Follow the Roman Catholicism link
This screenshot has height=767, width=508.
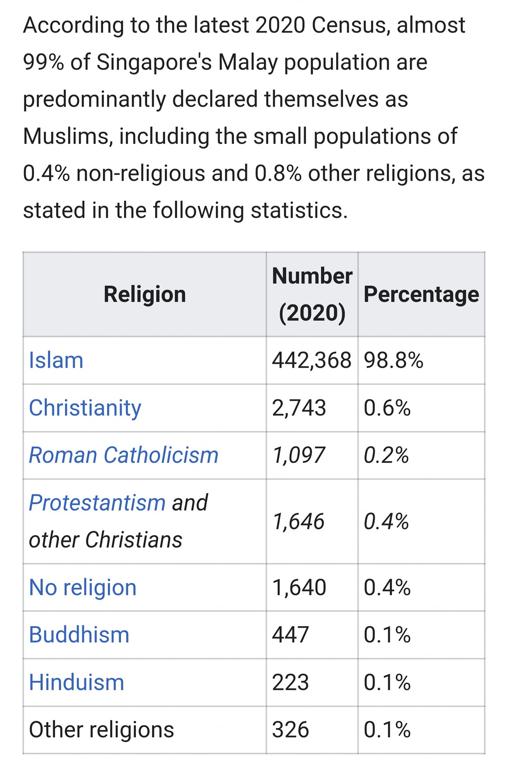pyautogui.click(x=124, y=455)
